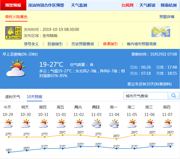
Task: Click the 11-04 Monday forecast icon
Action: click(x=114, y=123)
